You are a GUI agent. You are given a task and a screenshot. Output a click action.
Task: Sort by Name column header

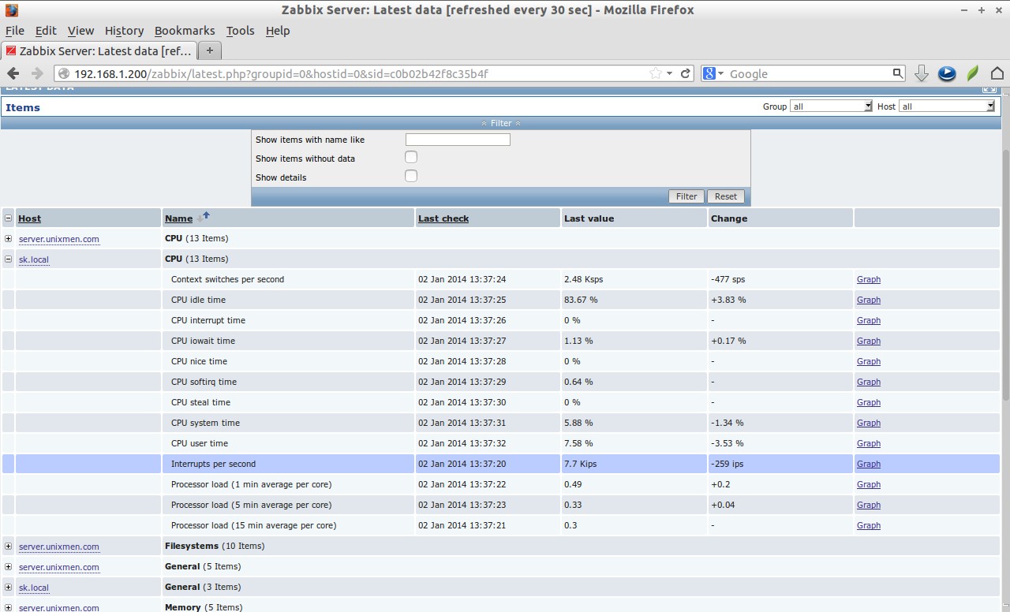pyautogui.click(x=178, y=218)
